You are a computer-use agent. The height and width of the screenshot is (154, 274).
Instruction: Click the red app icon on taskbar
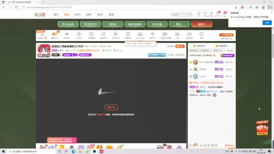(101, 151)
